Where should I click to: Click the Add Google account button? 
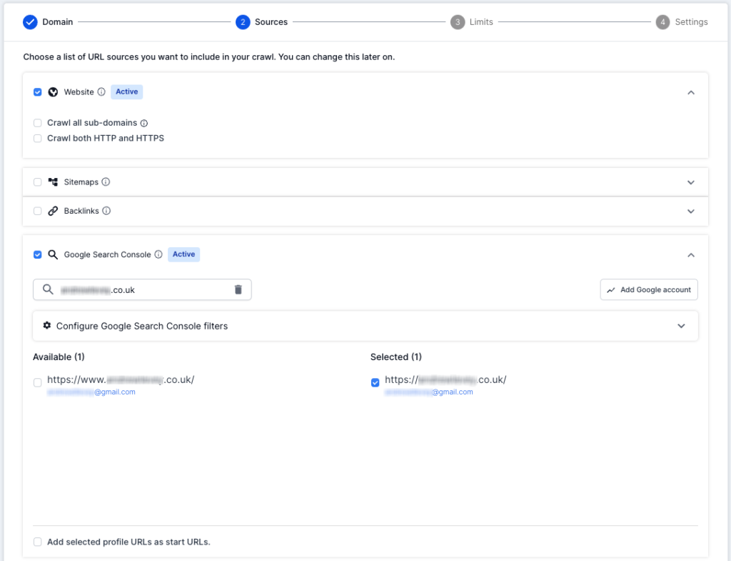coord(648,289)
